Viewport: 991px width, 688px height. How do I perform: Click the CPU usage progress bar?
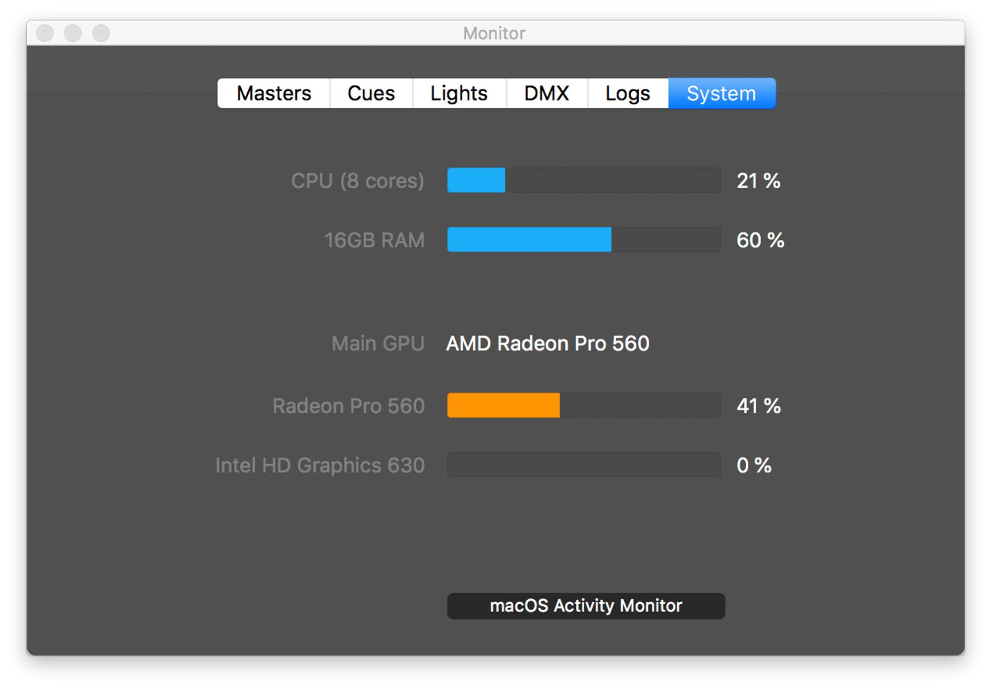tap(583, 180)
